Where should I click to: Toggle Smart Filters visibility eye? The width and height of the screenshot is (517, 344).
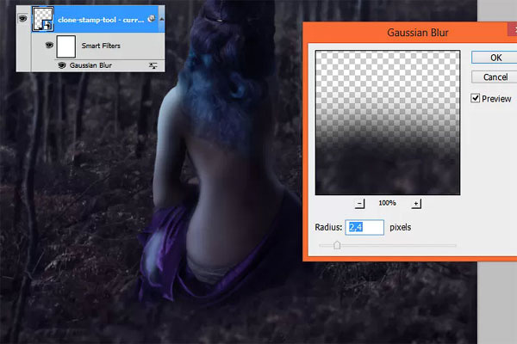point(49,45)
